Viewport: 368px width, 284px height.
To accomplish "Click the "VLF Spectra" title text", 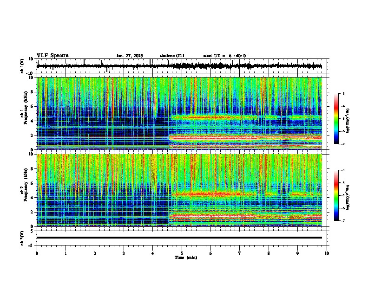I will point(53,56).
